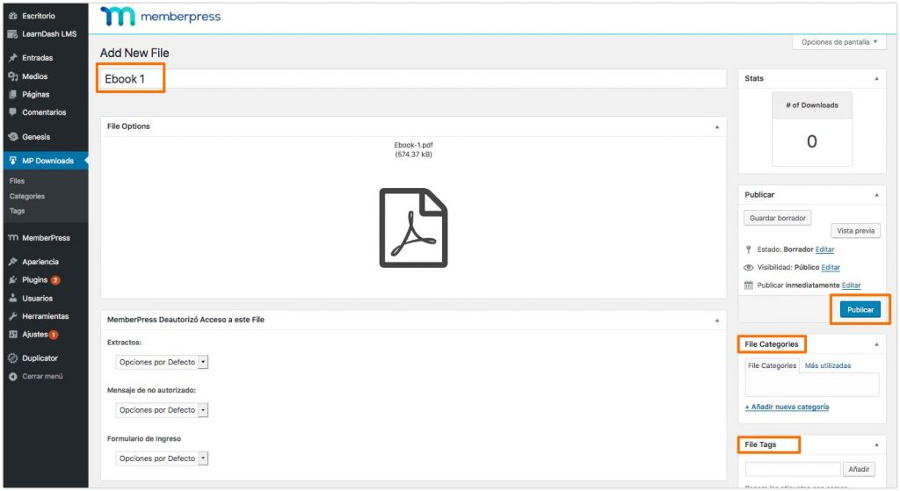This screenshot has height=491, width=900.
Task: Open the LearnDash LMS sidebar icon
Action: tap(12, 34)
